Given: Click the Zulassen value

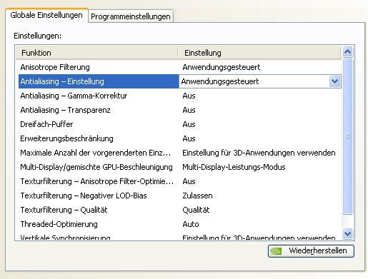Looking at the screenshot, I should click(197, 196).
